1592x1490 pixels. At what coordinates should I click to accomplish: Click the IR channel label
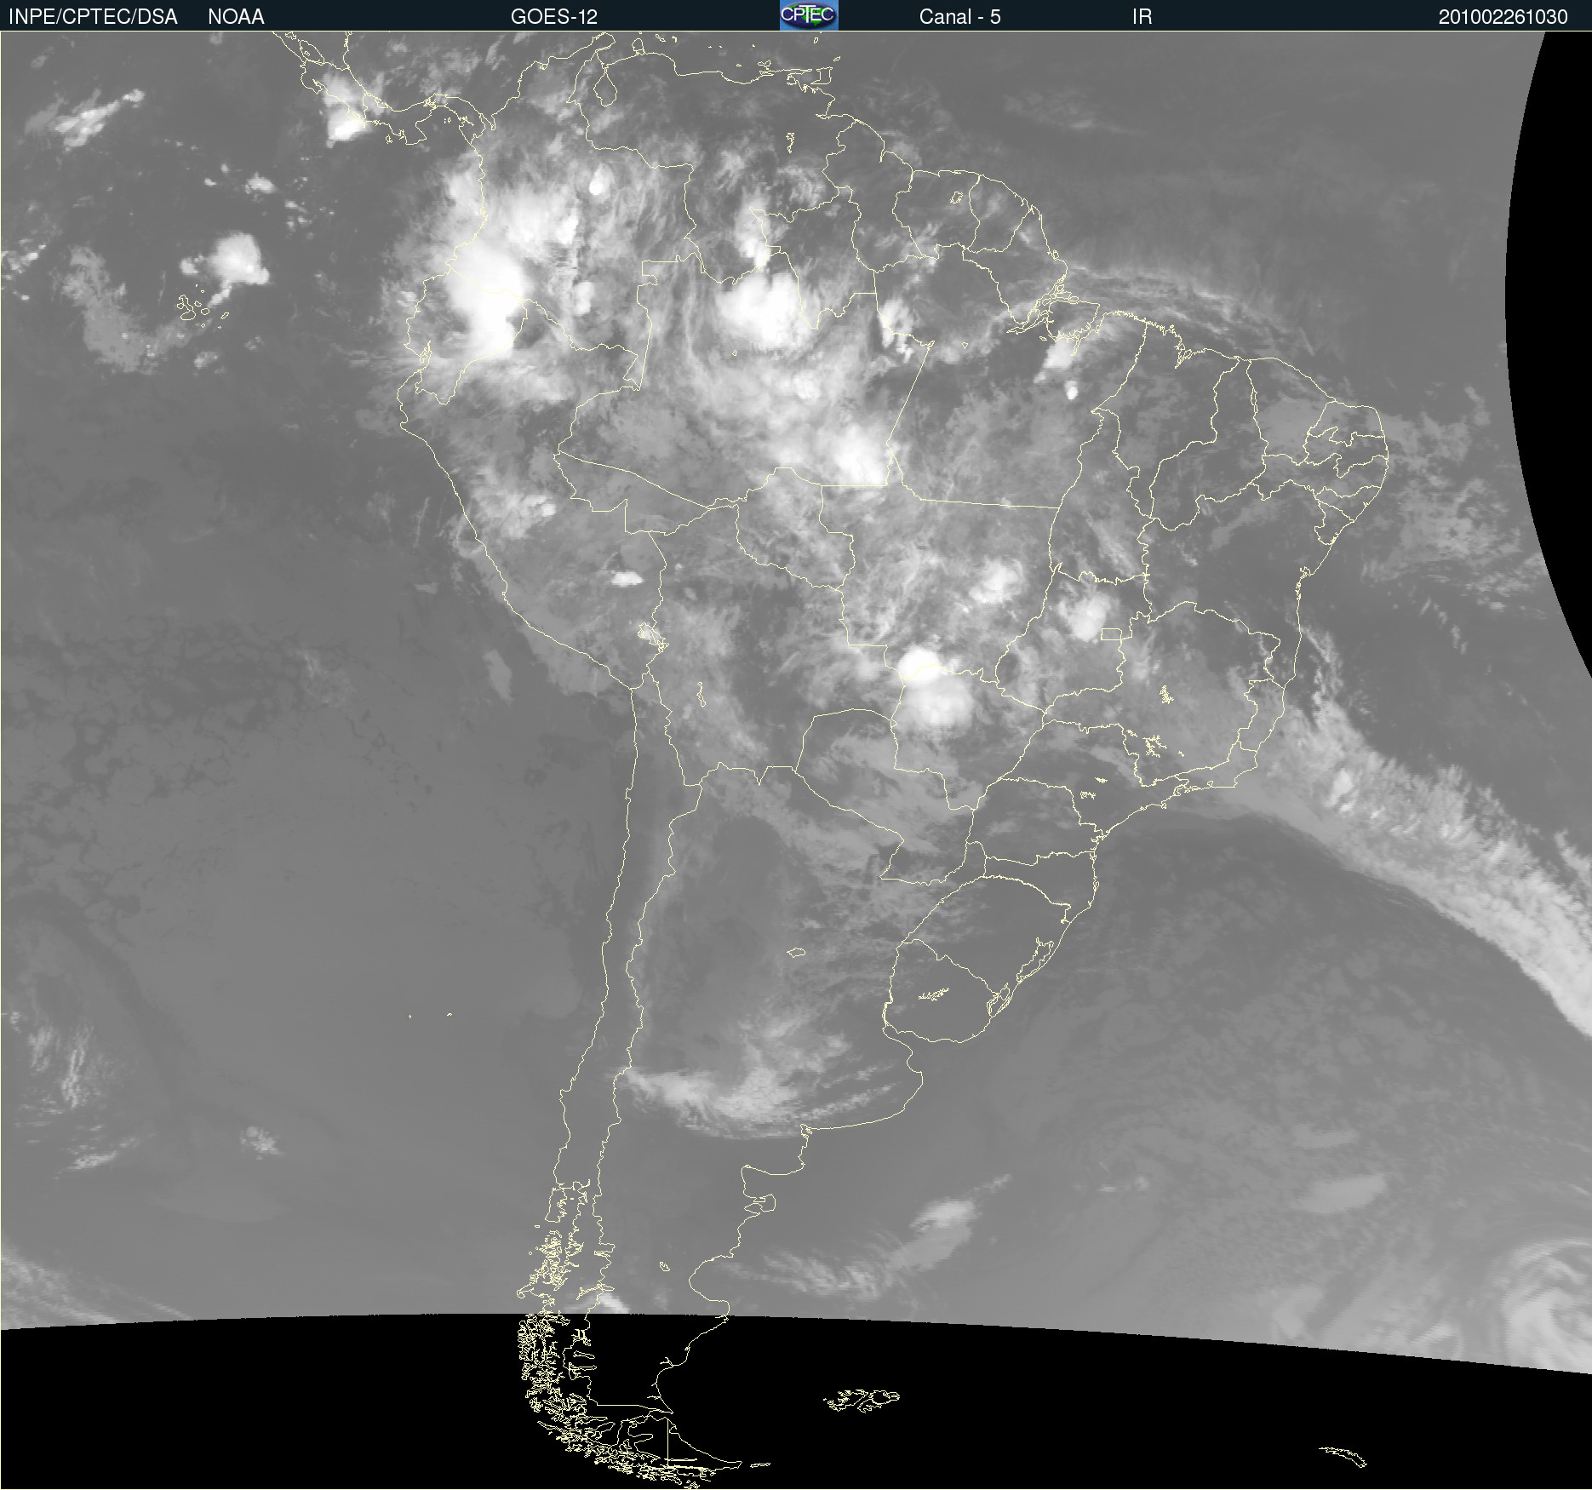[x=1142, y=17]
